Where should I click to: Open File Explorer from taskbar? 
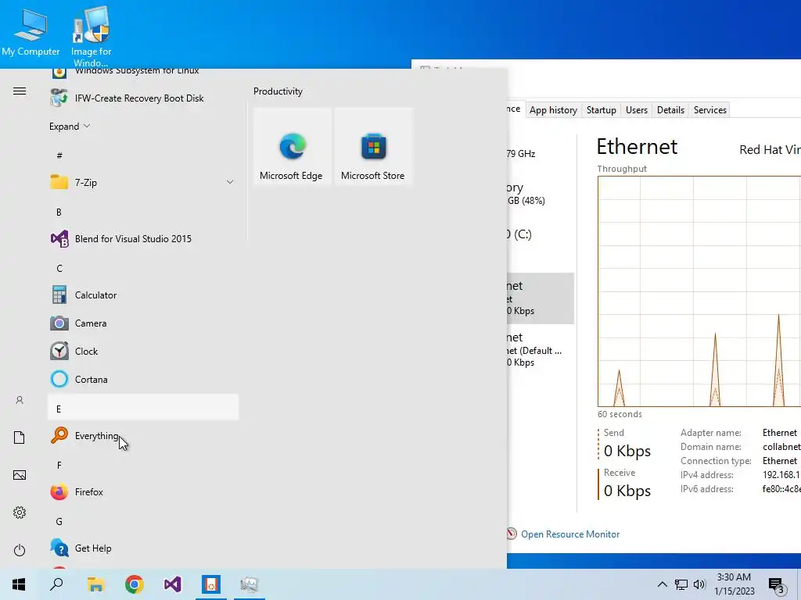pos(95,584)
